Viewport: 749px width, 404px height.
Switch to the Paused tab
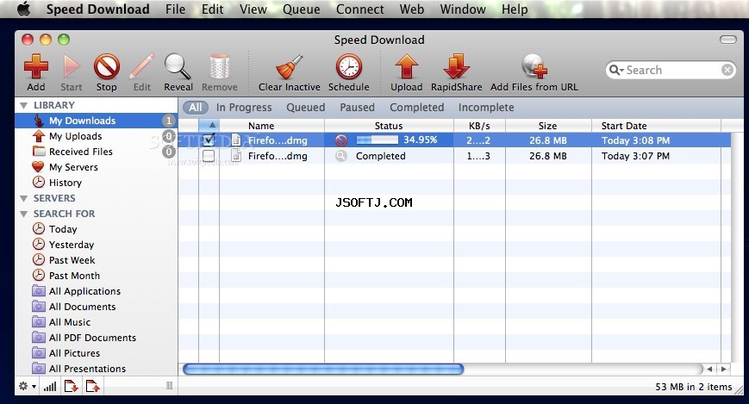[x=358, y=108]
